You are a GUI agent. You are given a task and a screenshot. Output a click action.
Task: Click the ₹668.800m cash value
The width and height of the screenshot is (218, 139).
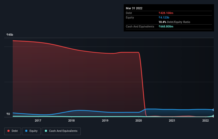point(166,26)
